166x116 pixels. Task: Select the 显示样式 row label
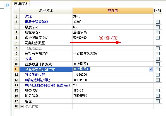pyautogui.click(x=32, y=106)
